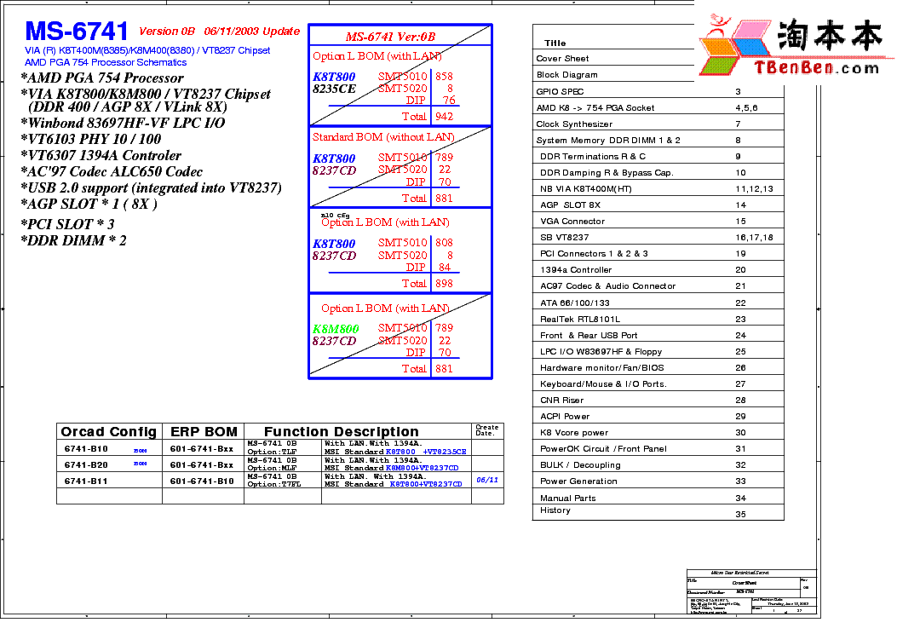This screenshot has height=634, width=897.
Task: Click "*AGP SLOT * 1 ( 8X )" line
Action: [x=89, y=205]
